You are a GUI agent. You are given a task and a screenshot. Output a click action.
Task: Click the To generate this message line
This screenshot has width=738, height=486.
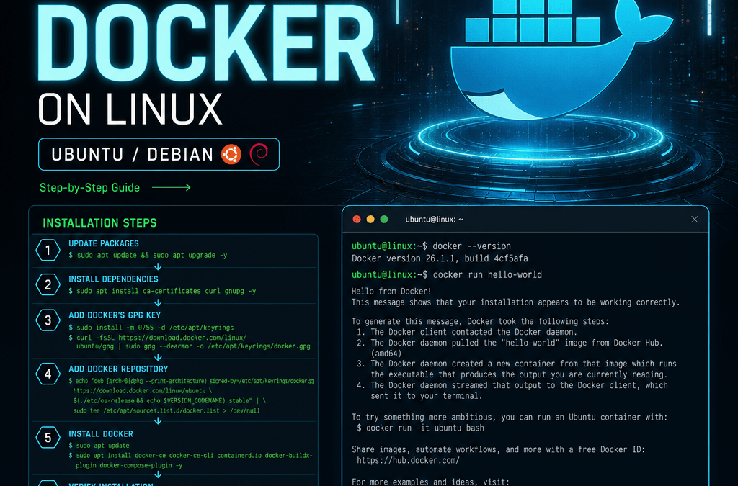point(480,322)
